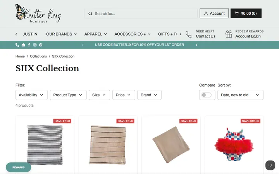Open the black striped blanket product
Viewport: 279px width, 174px height.
coord(45,145)
